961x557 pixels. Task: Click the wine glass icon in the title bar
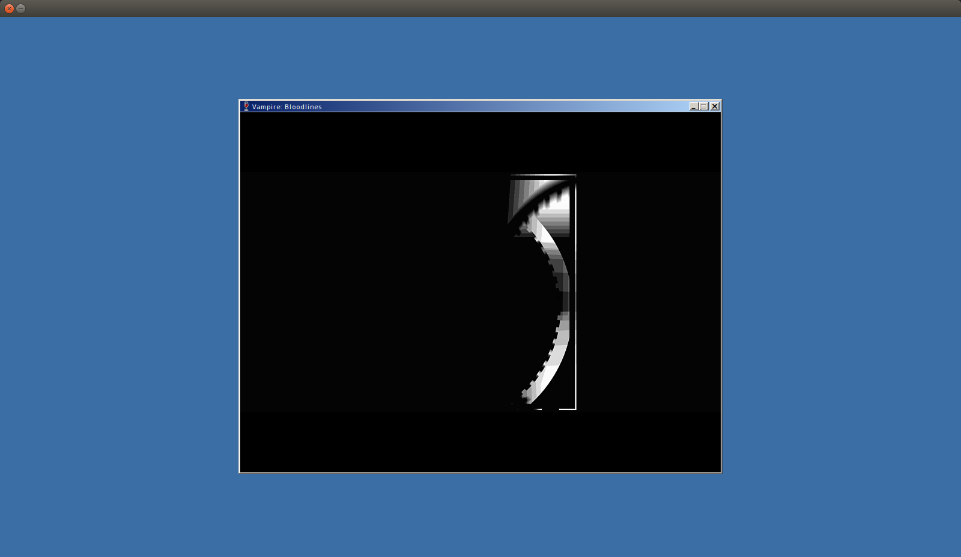coord(246,106)
